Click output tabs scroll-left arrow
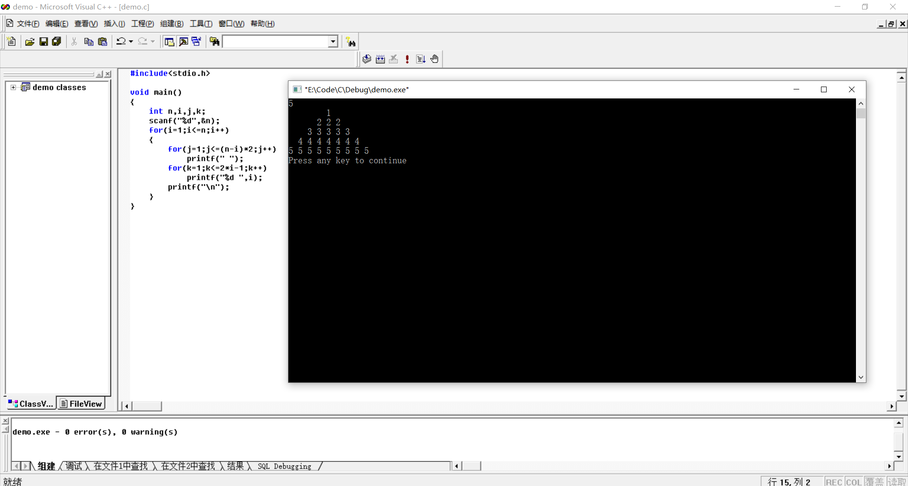The width and height of the screenshot is (908, 486). (17, 466)
